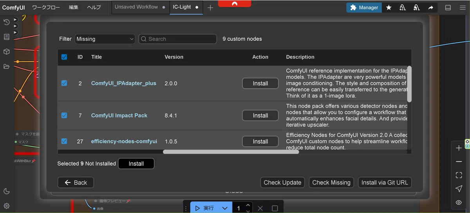Screen dimensions: 470x213
Task: Open the hamburger menu at top right
Action: coord(463,7)
